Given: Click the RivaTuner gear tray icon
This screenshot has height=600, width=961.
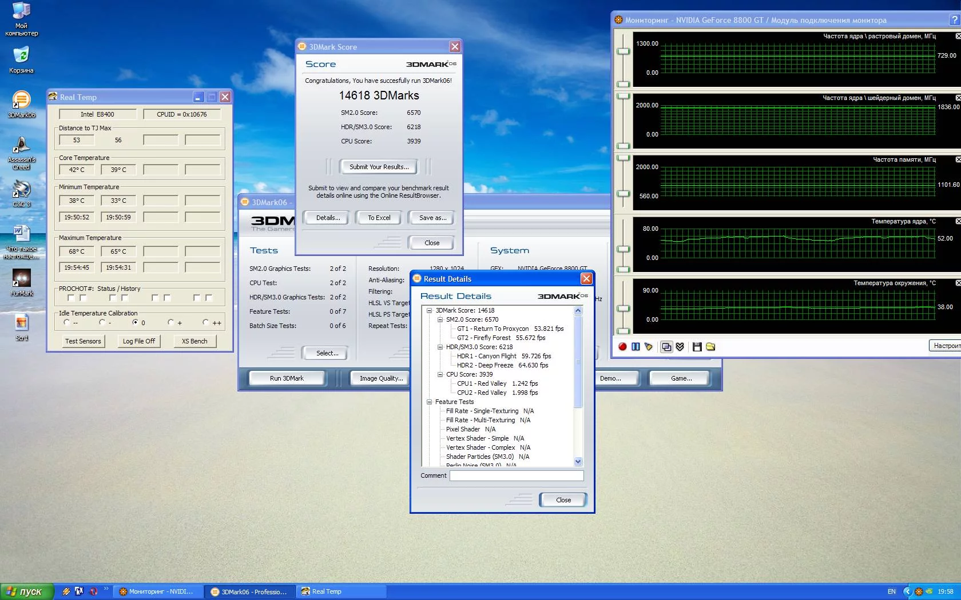Looking at the screenshot, I should coord(919,591).
